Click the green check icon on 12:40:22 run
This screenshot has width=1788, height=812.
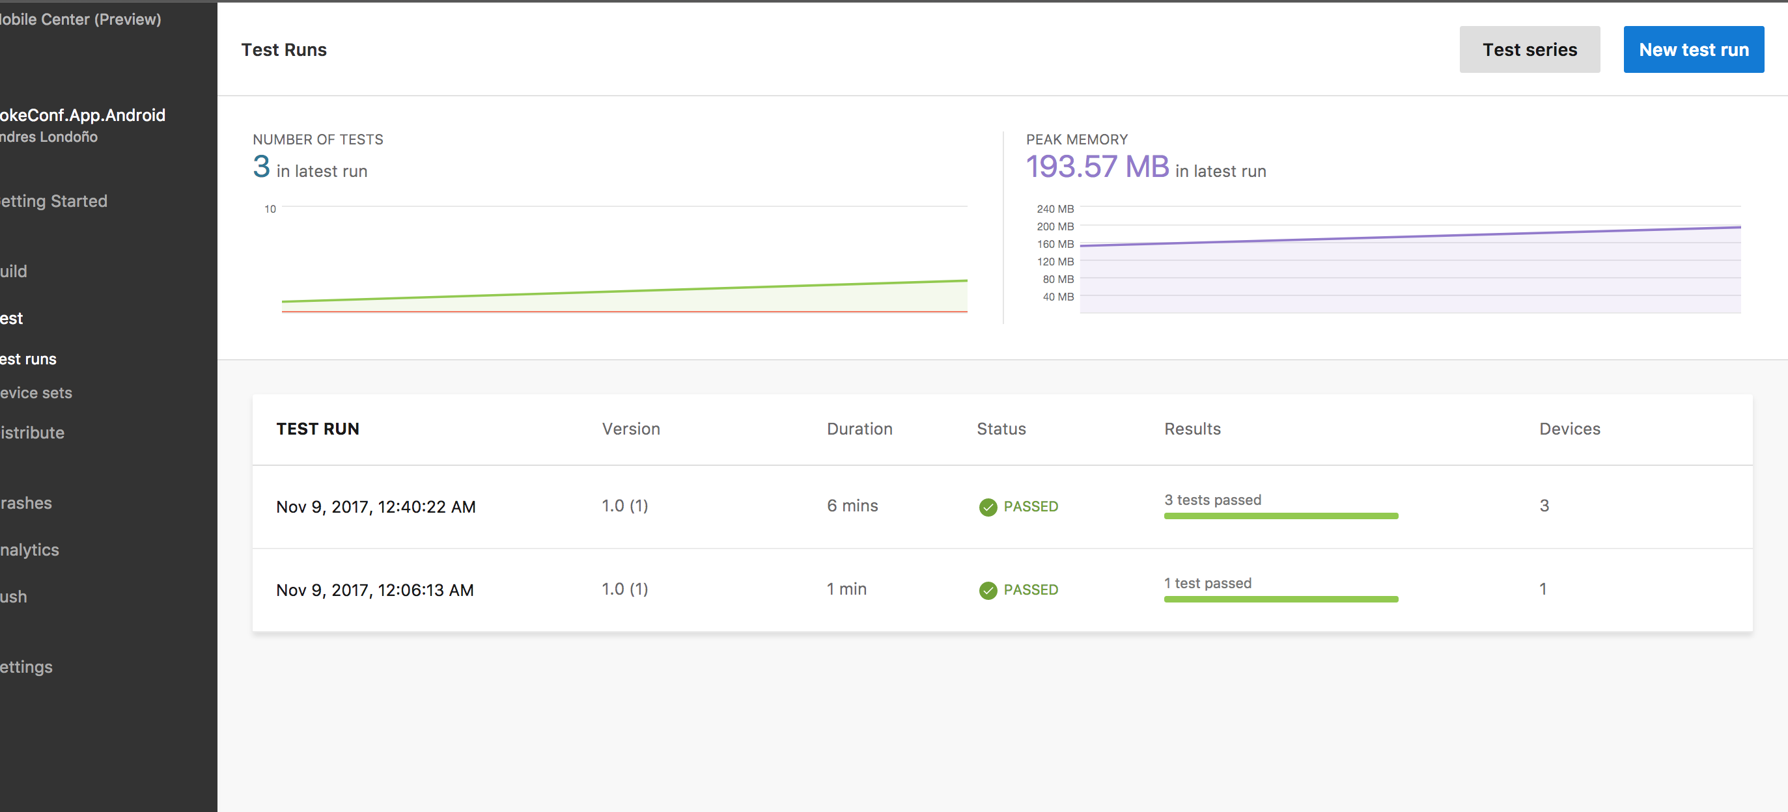(x=988, y=507)
